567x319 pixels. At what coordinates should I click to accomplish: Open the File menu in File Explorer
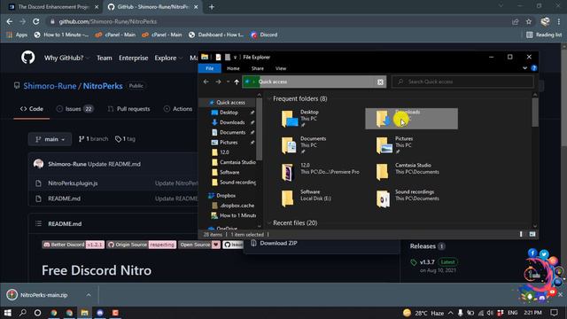click(209, 68)
